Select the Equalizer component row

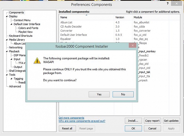(119, 39)
